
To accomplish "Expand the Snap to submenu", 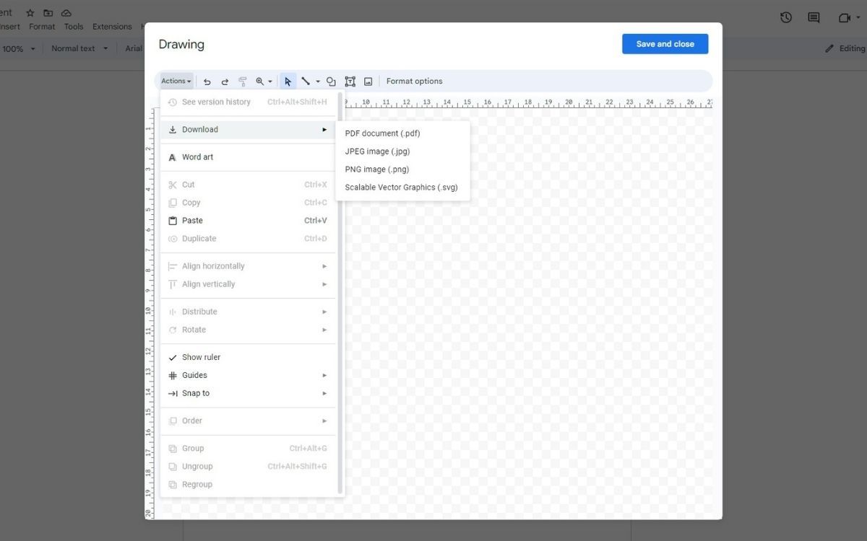I will pyautogui.click(x=248, y=393).
